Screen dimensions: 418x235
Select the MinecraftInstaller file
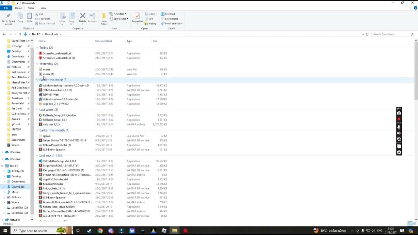point(53,184)
